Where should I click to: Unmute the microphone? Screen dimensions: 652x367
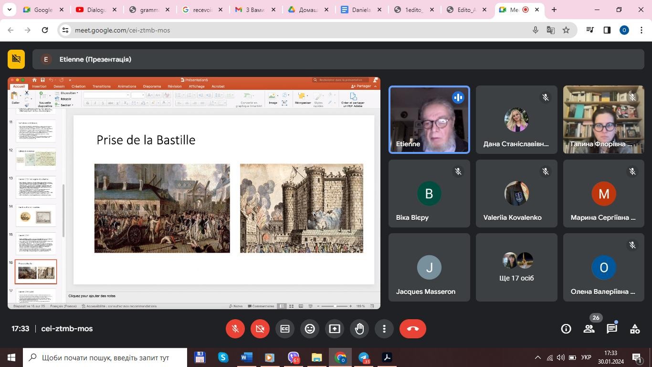pos(235,329)
